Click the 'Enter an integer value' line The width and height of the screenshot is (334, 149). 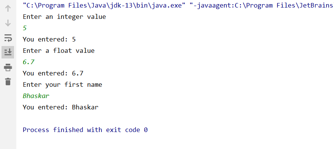pyautogui.click(x=64, y=17)
